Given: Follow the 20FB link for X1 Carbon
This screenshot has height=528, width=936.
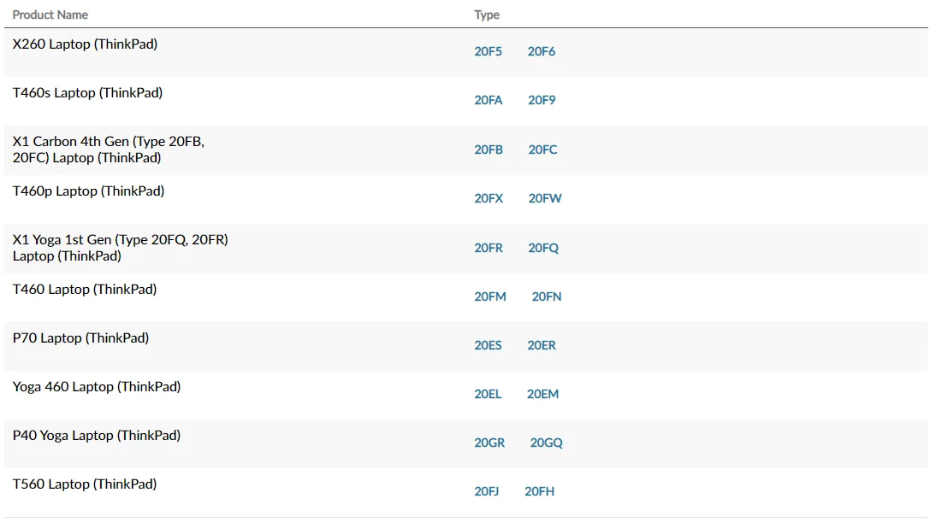Looking at the screenshot, I should [x=489, y=150].
